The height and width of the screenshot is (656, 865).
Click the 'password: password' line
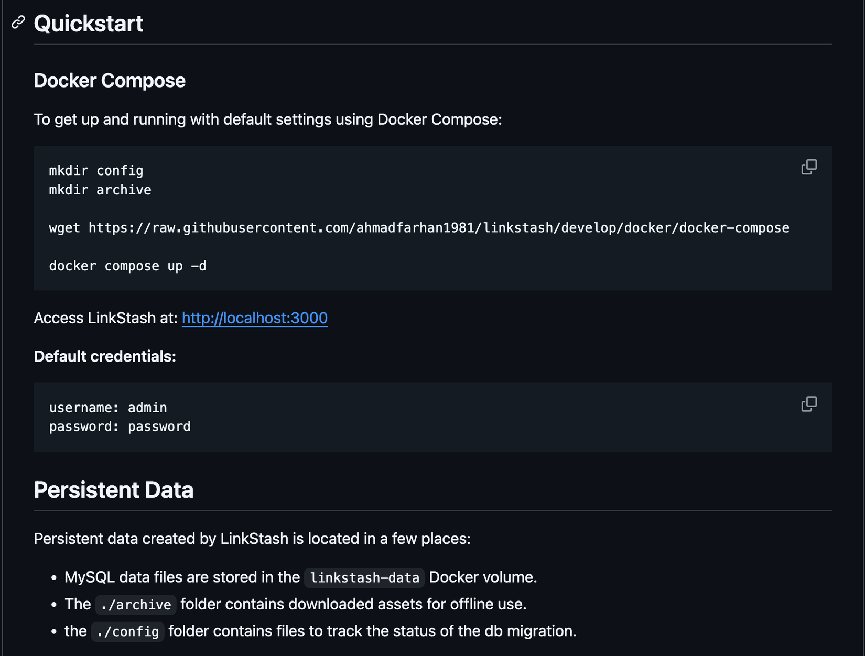pyautogui.click(x=120, y=427)
